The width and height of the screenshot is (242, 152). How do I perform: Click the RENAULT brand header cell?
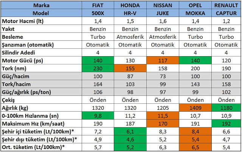pyautogui.click(x=226, y=5)
